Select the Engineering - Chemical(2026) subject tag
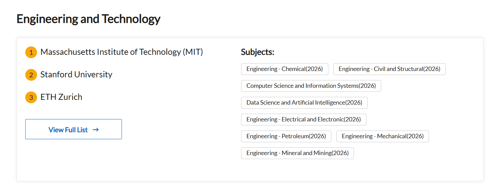The image size is (492, 188). 285,69
